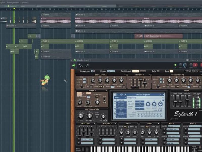Toggle the Sync button in Sylenth1
202x152 pixels.
(171, 71)
